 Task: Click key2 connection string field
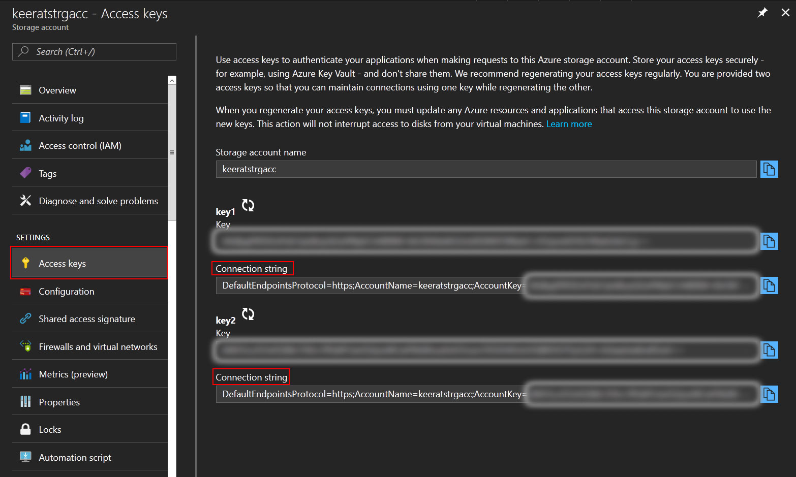486,394
